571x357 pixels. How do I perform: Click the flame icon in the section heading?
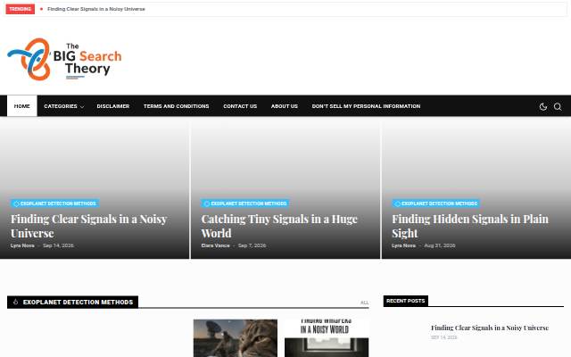tap(15, 302)
